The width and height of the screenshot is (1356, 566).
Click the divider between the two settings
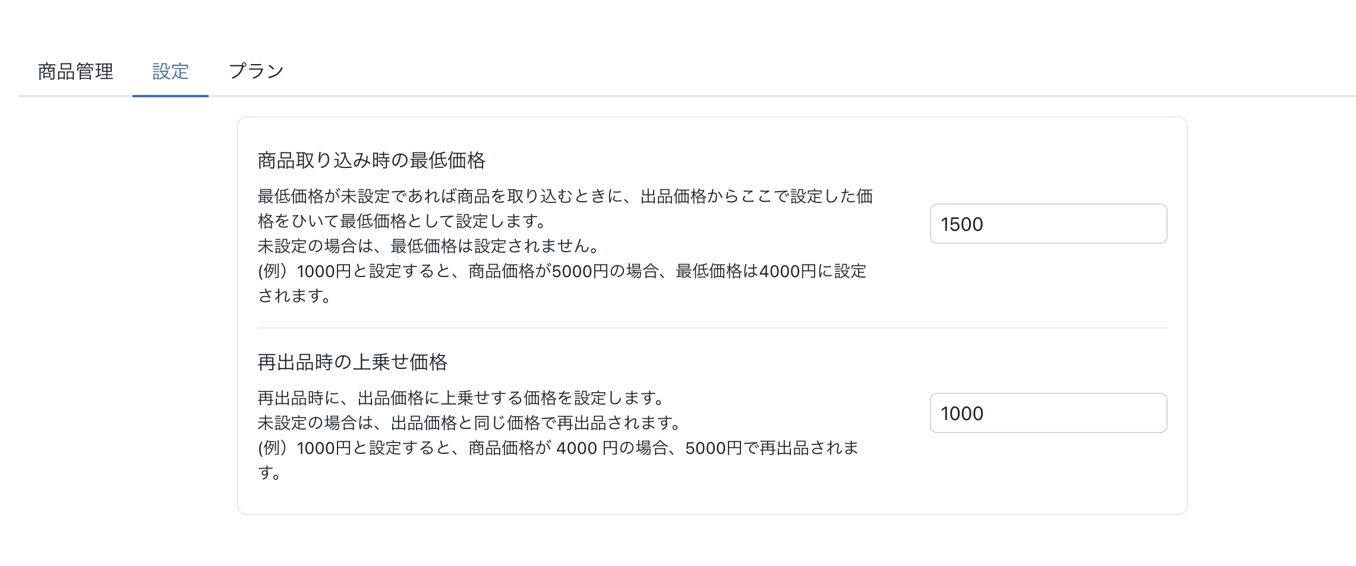pyautogui.click(x=712, y=328)
